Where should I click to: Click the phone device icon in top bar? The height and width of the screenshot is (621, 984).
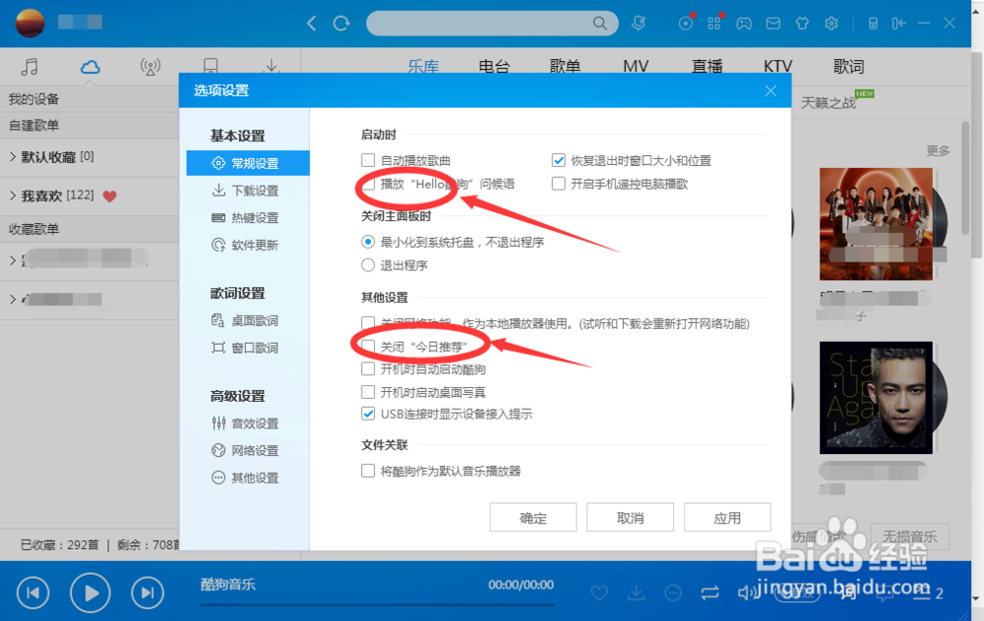pos(873,24)
